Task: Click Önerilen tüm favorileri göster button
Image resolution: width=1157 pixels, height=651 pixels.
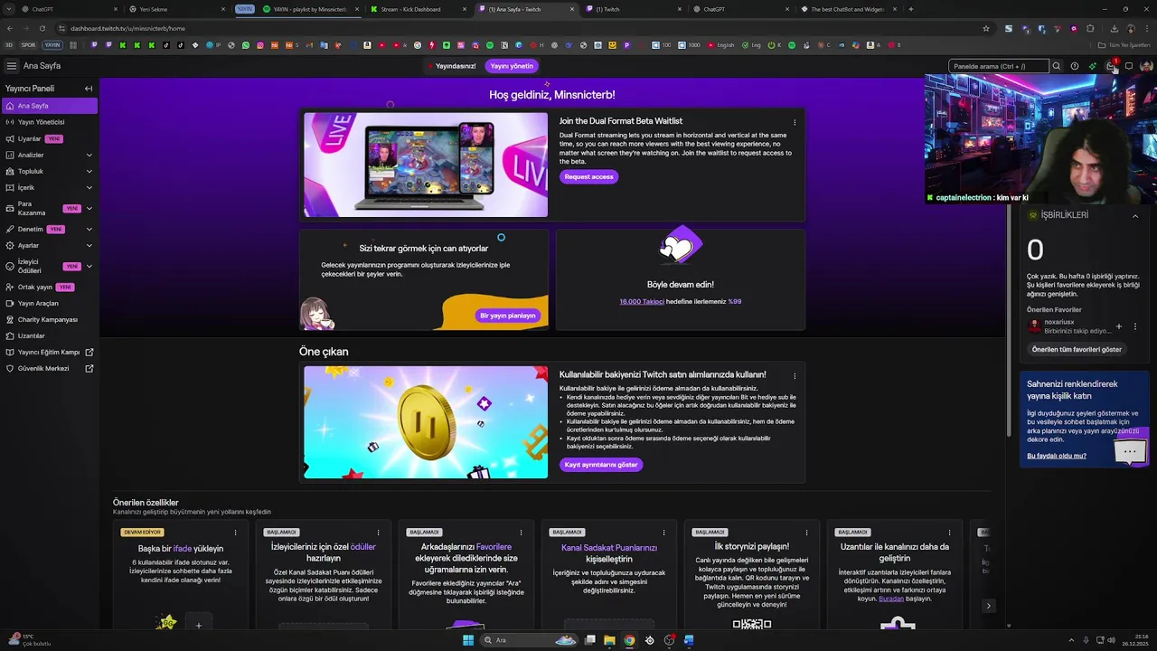Action: point(1077,349)
